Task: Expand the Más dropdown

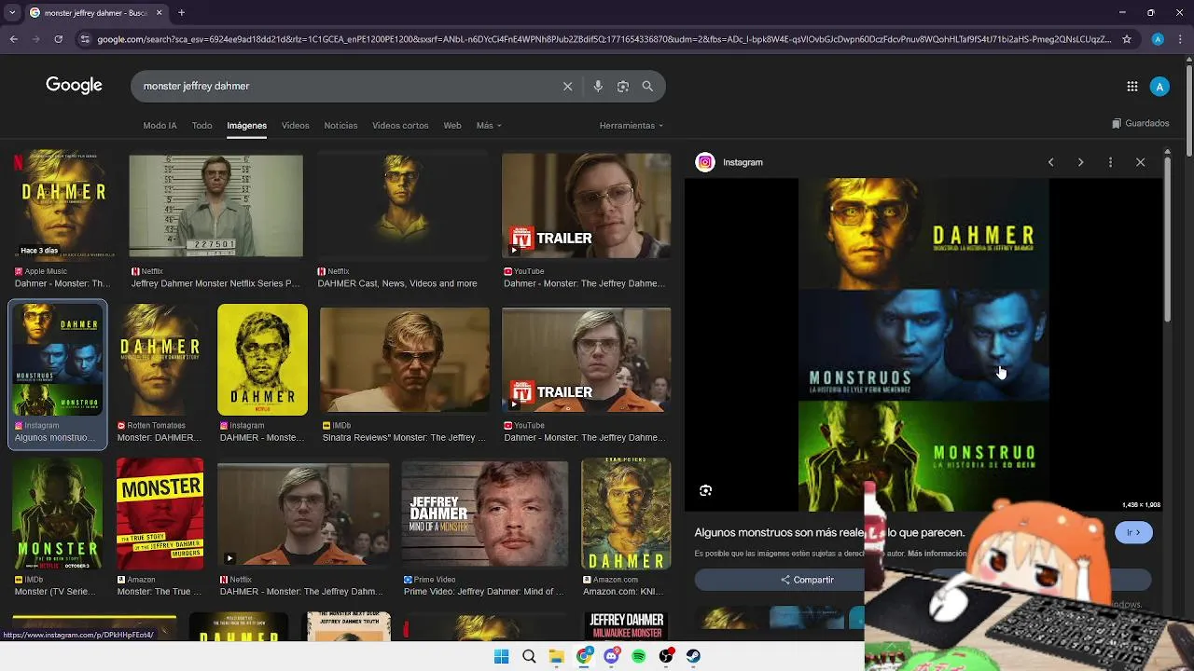Action: coord(489,126)
